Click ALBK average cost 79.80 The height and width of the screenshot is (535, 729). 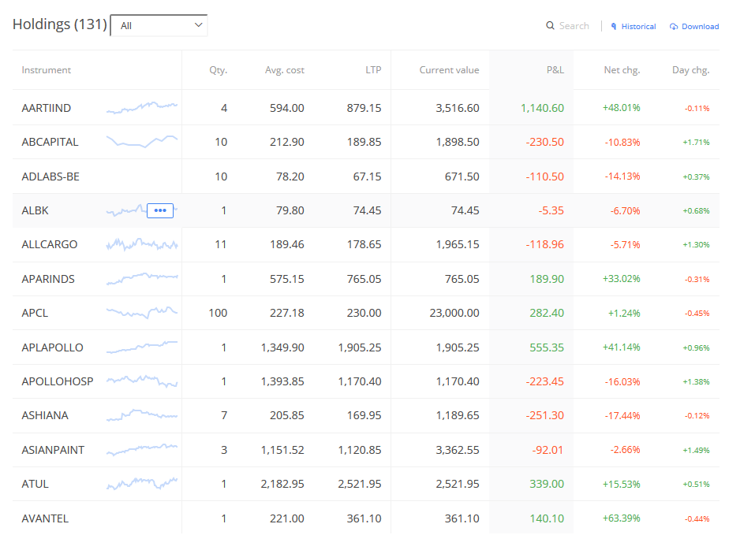pyautogui.click(x=290, y=211)
